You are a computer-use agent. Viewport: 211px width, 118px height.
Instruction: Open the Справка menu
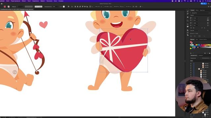click(61, 1)
